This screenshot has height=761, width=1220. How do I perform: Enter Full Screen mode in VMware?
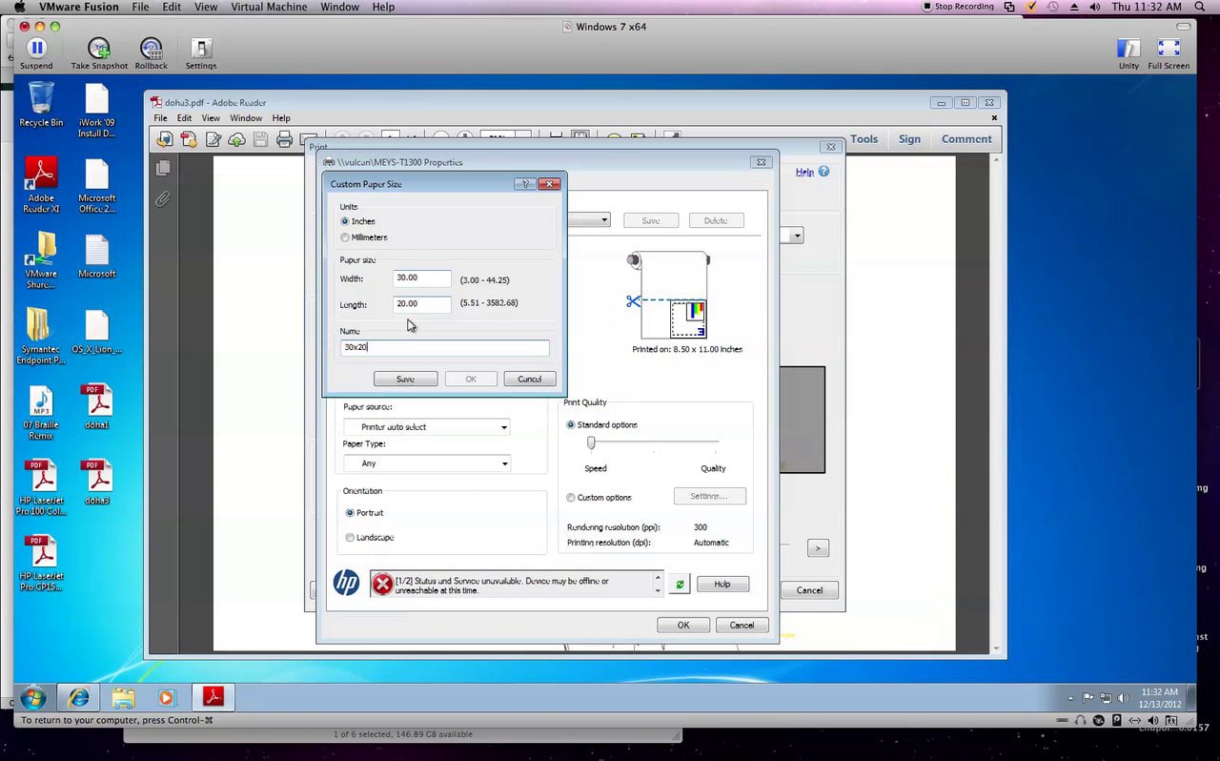coord(1169,48)
